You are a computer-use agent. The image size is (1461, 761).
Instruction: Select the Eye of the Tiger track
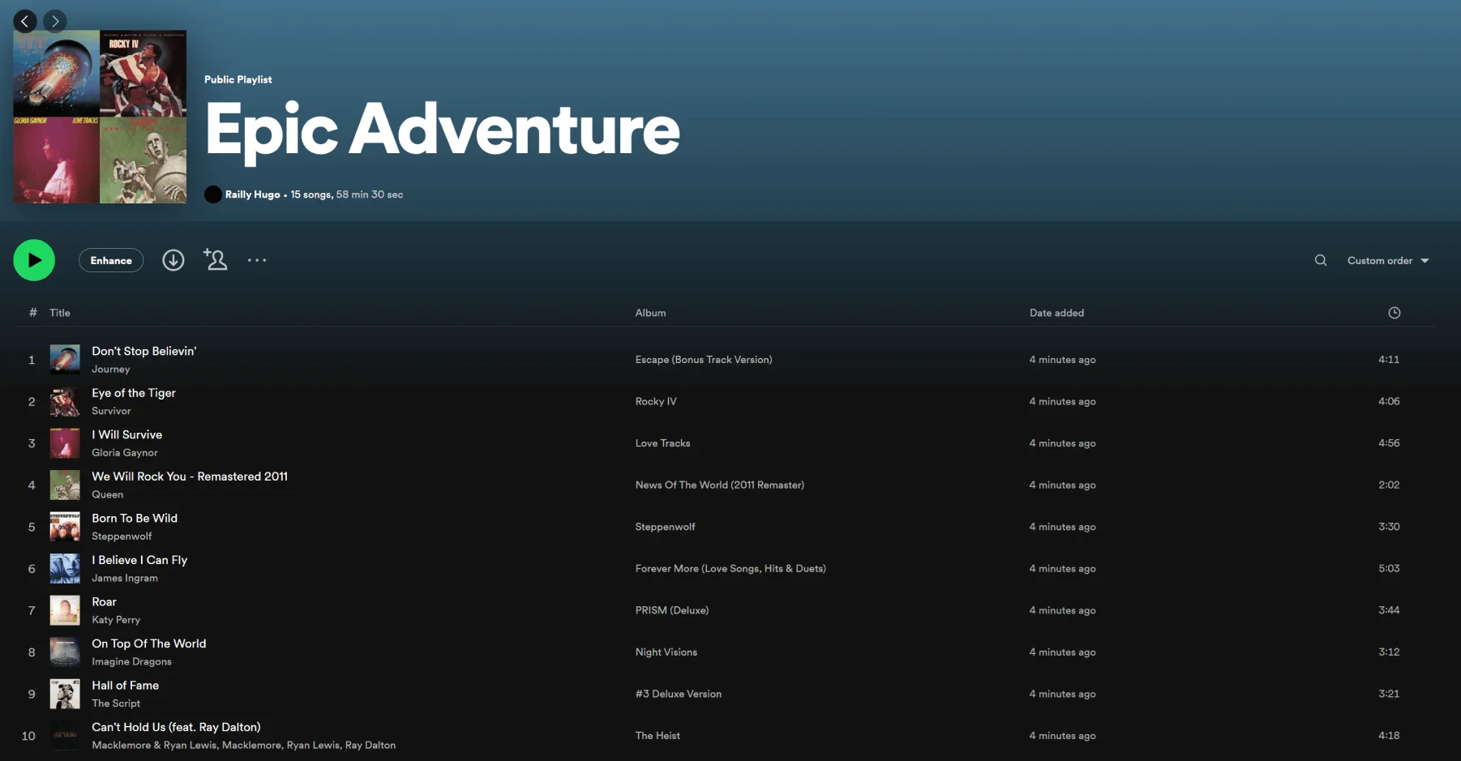coord(134,393)
